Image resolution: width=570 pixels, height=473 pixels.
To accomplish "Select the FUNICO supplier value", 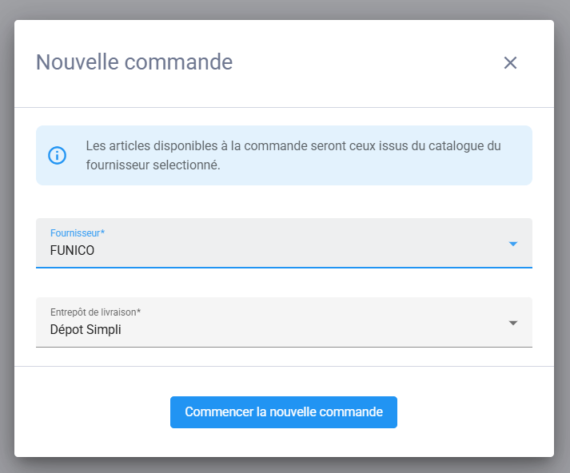I will (72, 251).
